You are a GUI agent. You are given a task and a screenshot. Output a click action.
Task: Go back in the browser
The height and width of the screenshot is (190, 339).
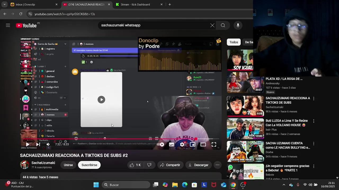[5, 14]
